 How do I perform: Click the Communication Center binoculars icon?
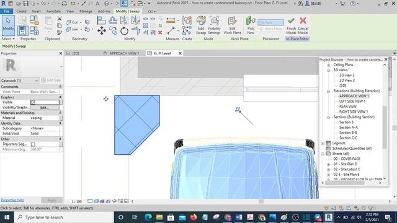(x=300, y=4)
